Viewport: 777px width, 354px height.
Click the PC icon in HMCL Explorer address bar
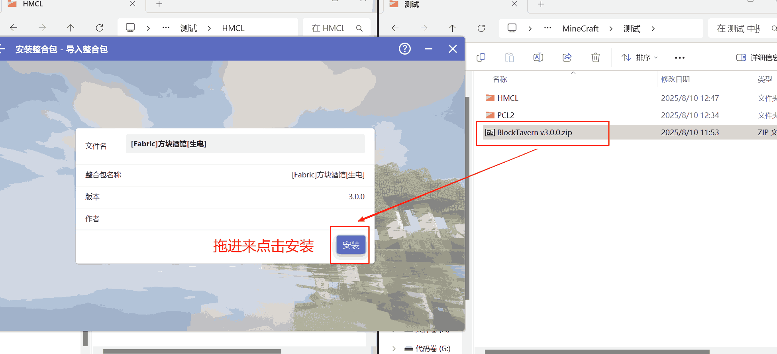(x=130, y=28)
